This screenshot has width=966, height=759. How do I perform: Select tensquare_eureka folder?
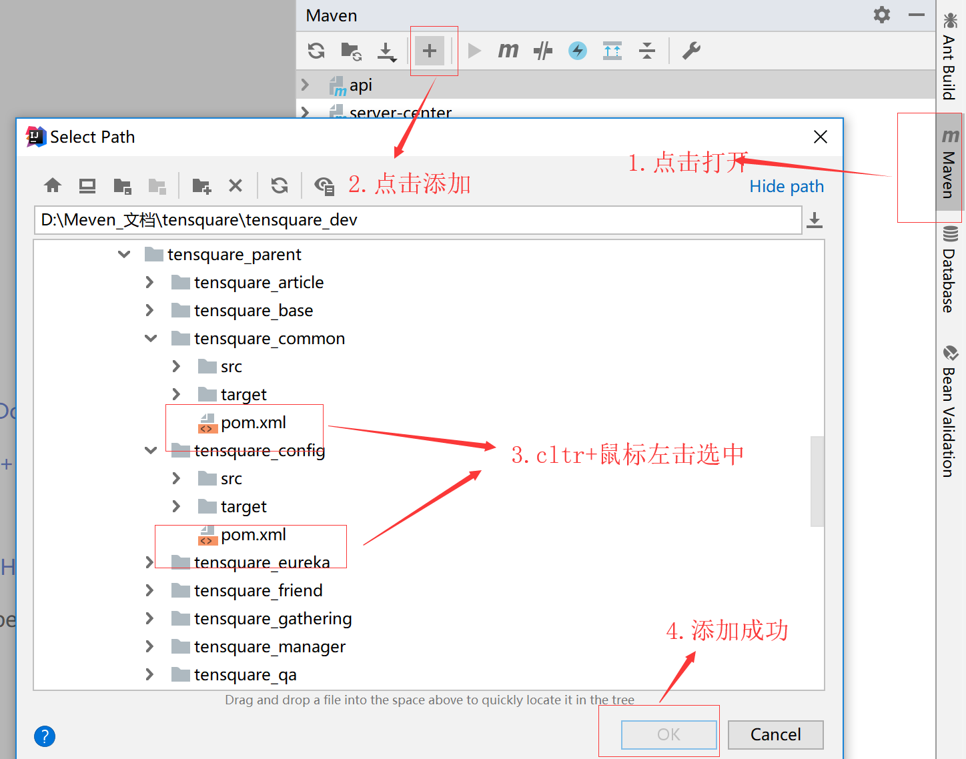tap(251, 562)
